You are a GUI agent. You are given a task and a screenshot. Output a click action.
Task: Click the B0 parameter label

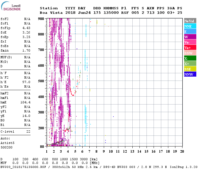3,120
